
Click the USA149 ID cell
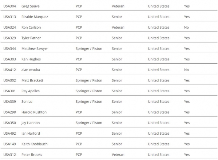click(x=9, y=144)
